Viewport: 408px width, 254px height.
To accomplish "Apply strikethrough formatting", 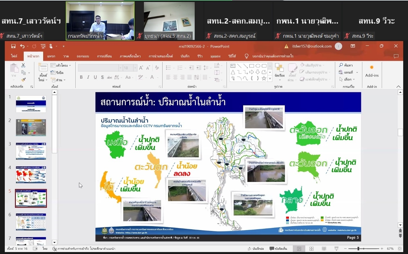I will pos(109,77).
